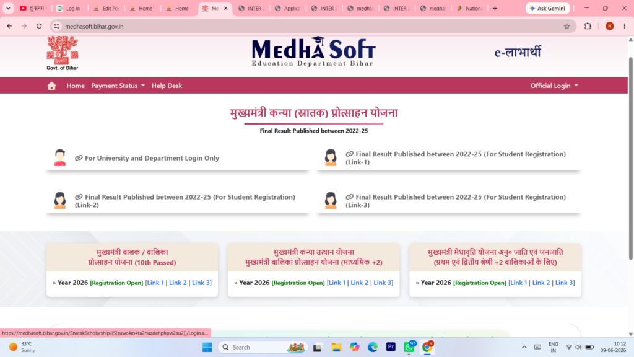
Task: Click the page vertical scrollbar thumb
Action: click(630, 158)
